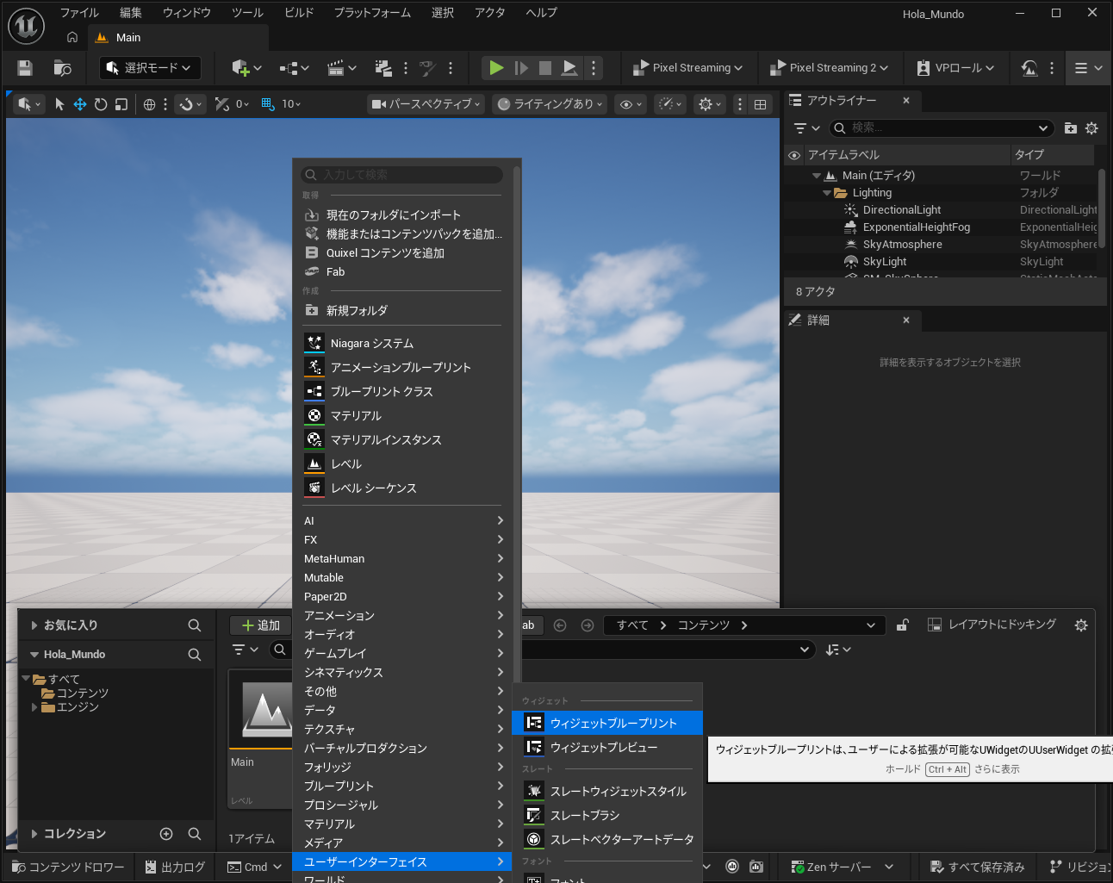Image resolution: width=1113 pixels, height=883 pixels.
Task: Add a collection with the plus icon
Action: [166, 834]
